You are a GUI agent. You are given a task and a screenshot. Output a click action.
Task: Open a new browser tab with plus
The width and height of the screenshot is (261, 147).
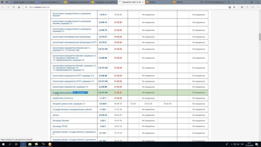229,2
